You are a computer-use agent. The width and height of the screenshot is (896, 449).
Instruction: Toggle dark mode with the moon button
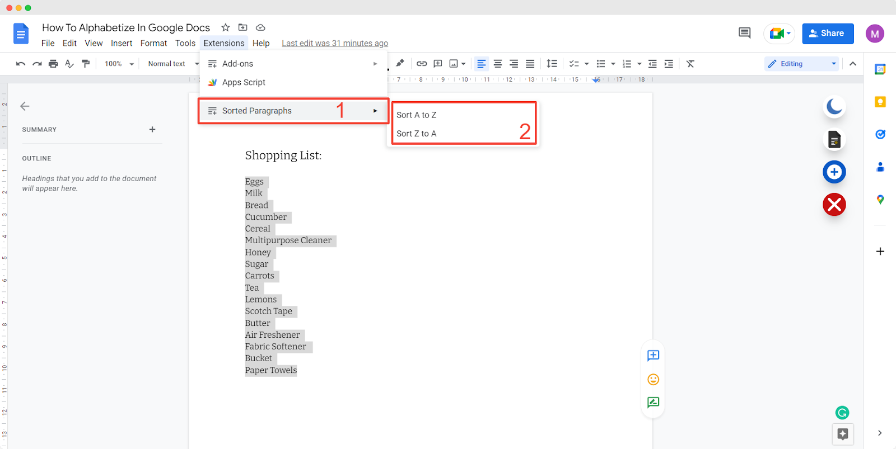point(834,106)
